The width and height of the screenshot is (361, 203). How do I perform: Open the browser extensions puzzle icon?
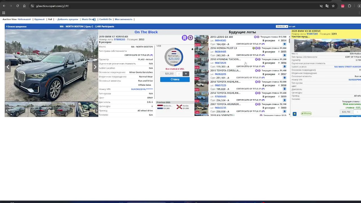coord(349,6)
